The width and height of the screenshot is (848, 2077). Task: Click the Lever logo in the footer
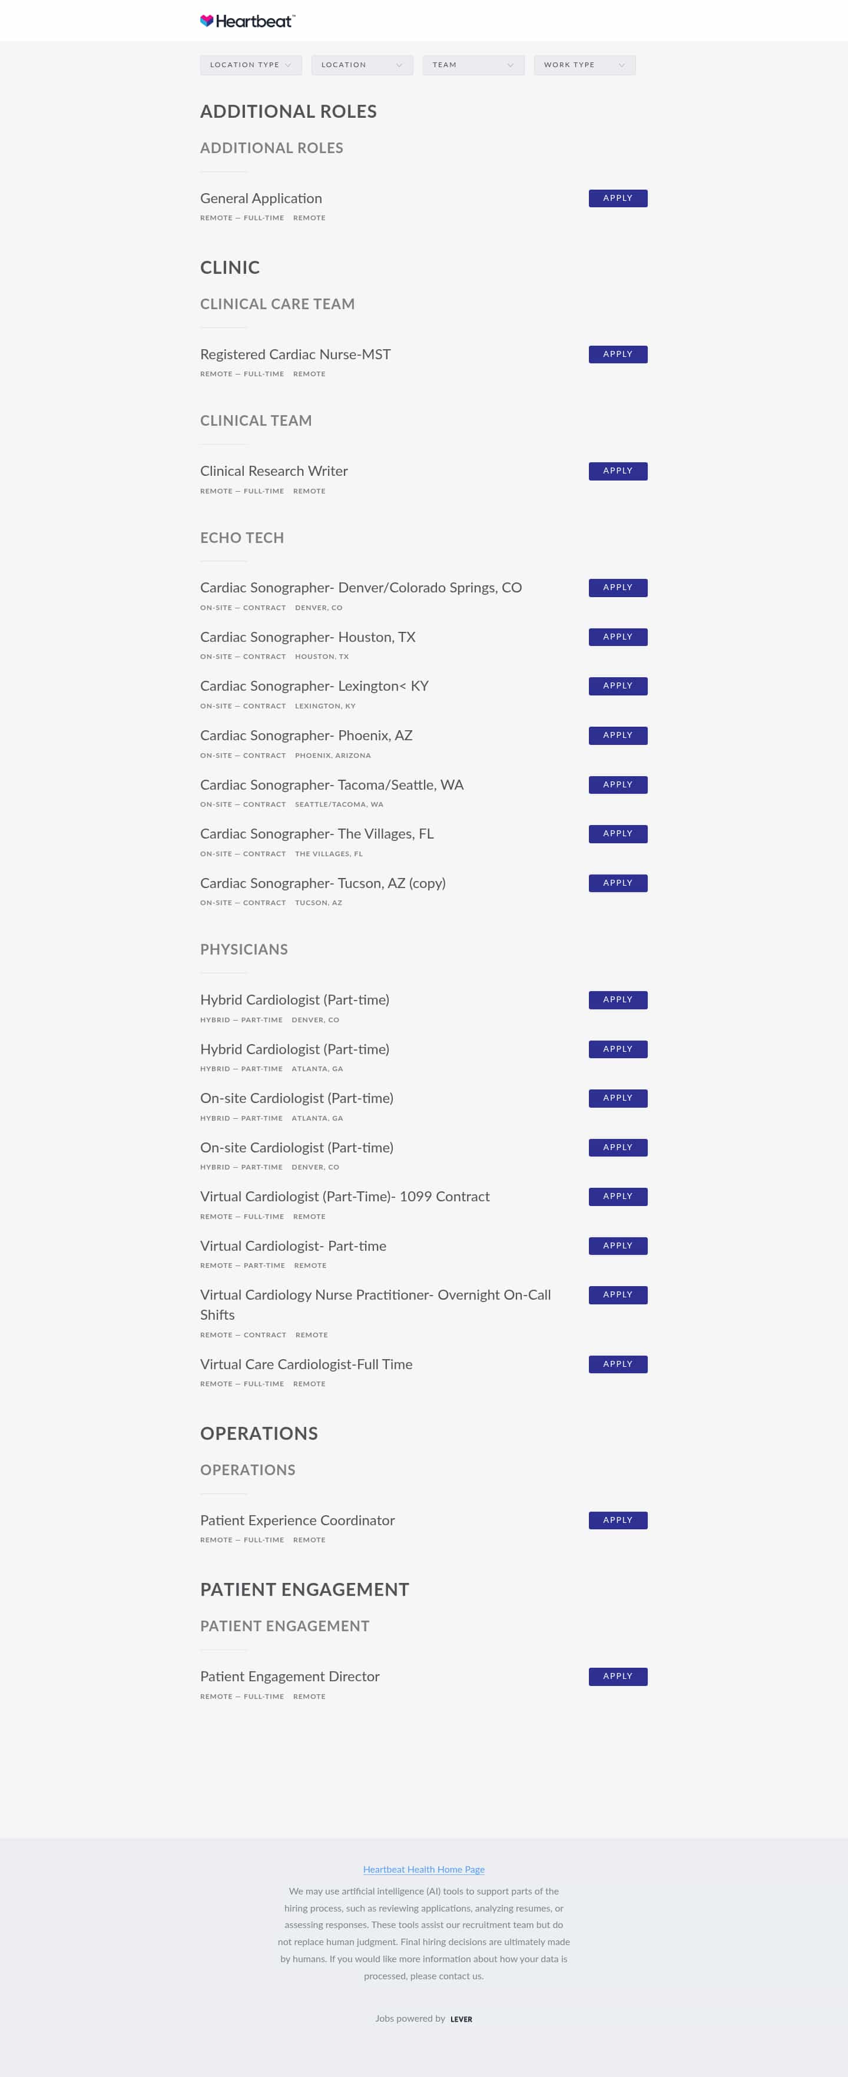click(461, 2019)
